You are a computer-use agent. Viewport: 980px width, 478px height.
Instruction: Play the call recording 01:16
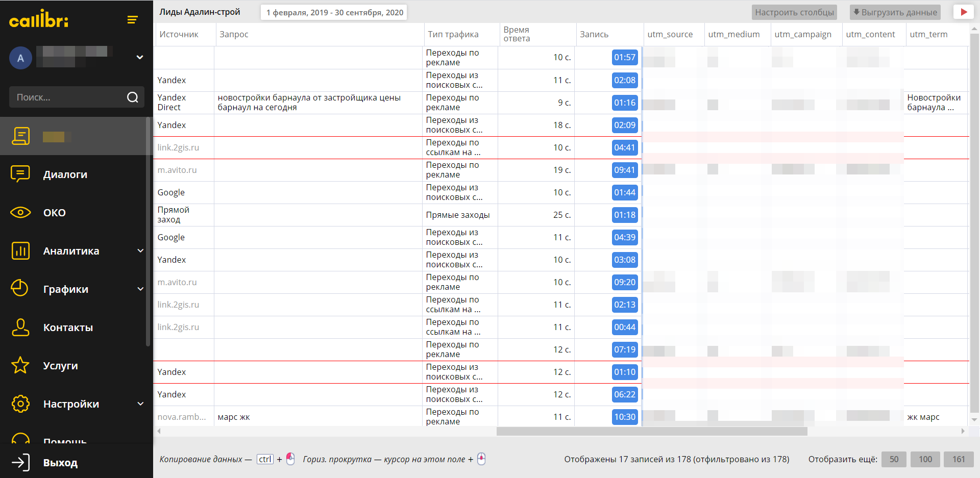[x=625, y=103]
